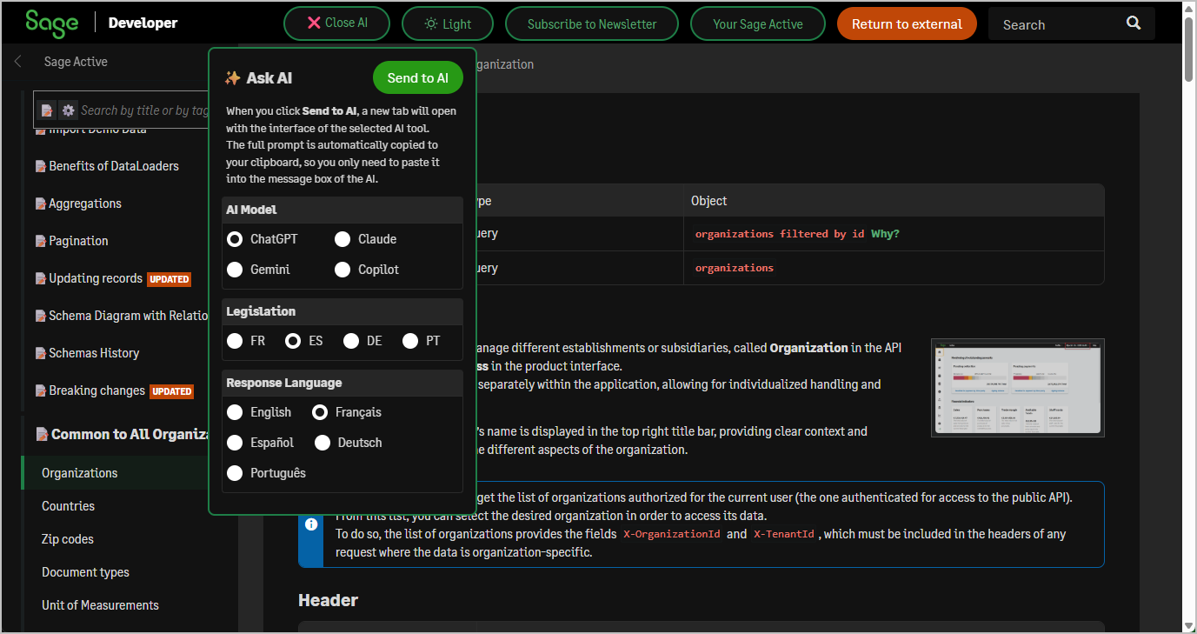The image size is (1197, 634).
Task: Click the sidebar Search by title field
Action: pyautogui.click(x=144, y=110)
